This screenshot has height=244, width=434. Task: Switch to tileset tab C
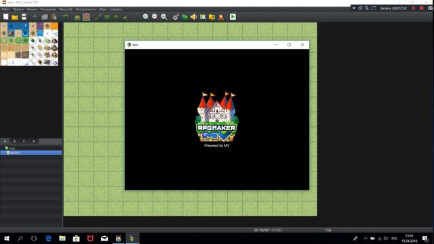tap(24, 142)
